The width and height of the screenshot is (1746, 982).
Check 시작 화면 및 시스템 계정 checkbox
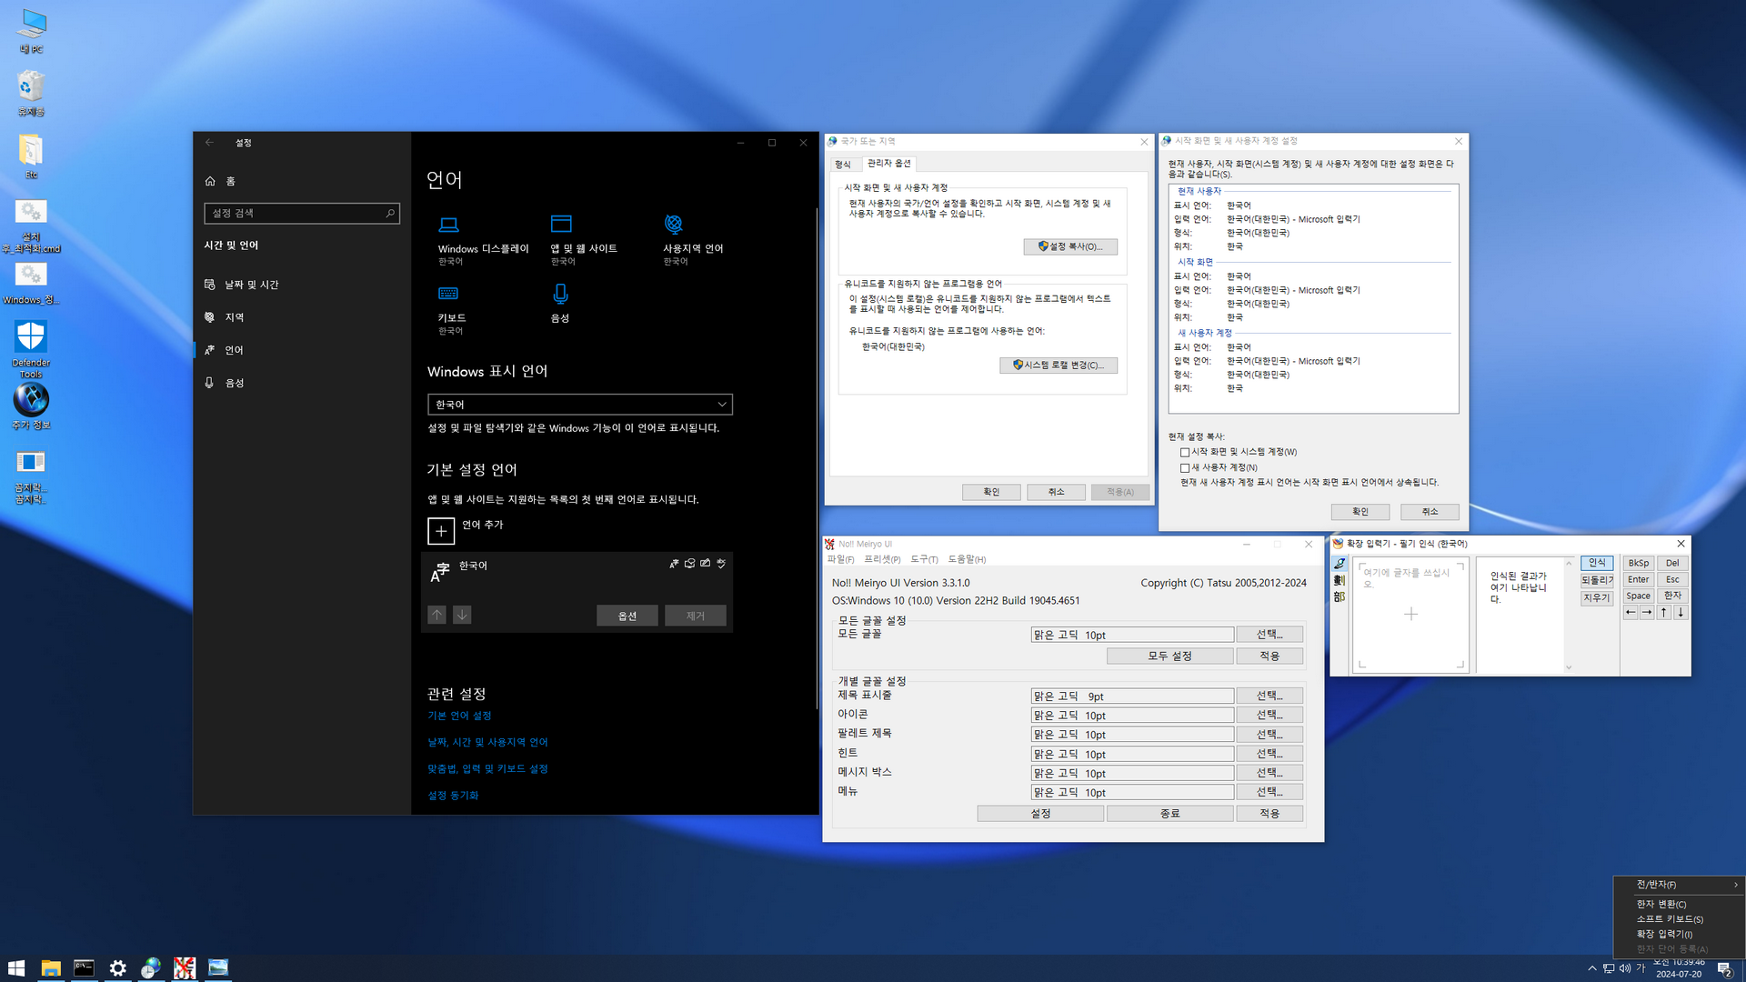pos(1185,452)
